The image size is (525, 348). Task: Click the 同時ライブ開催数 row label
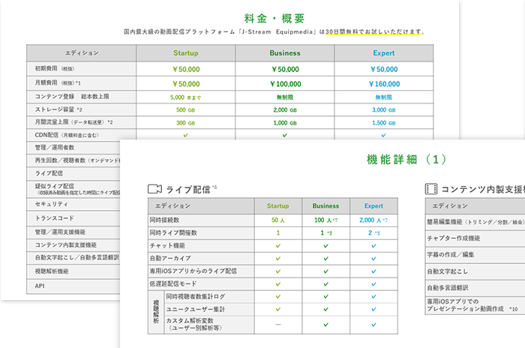coord(173,232)
